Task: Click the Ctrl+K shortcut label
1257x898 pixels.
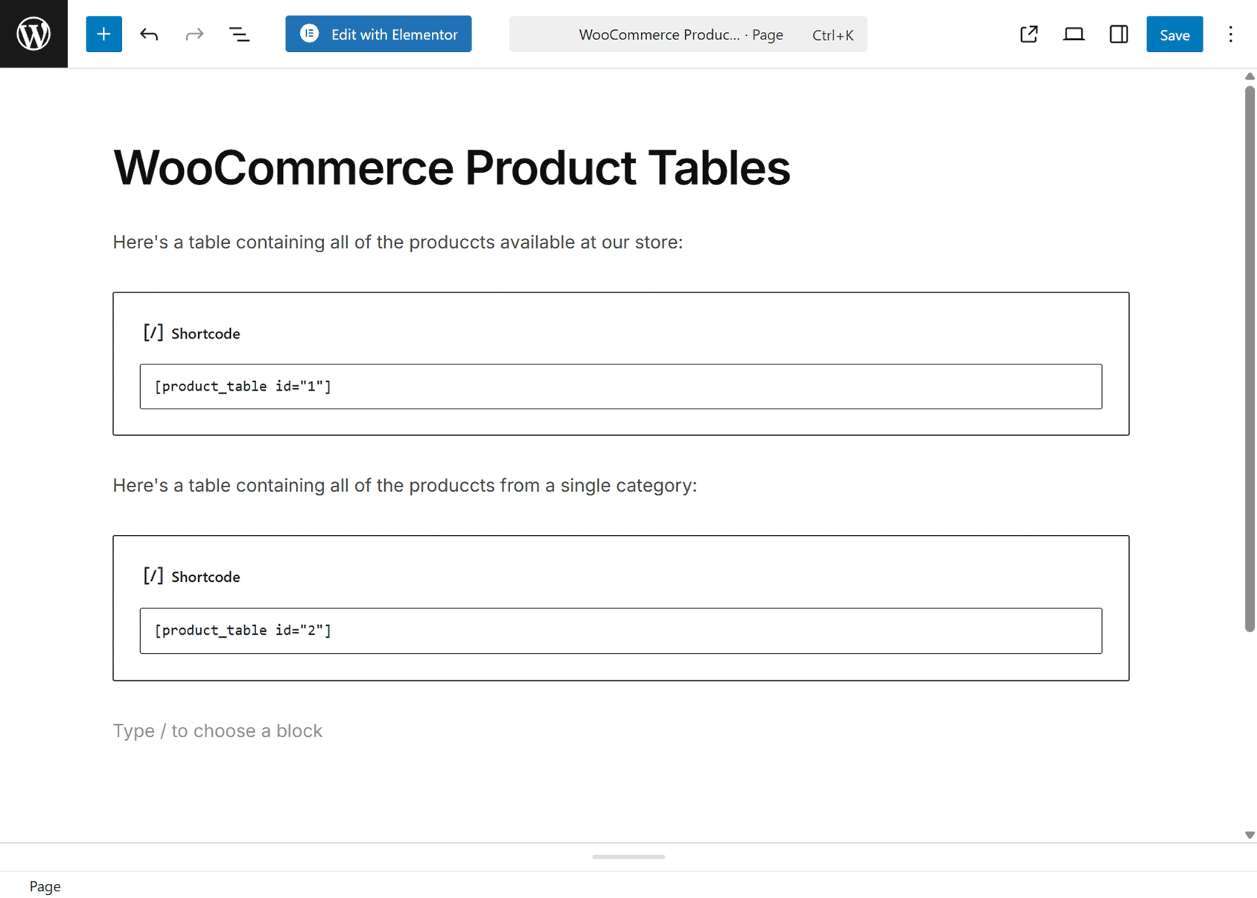Action: click(833, 35)
